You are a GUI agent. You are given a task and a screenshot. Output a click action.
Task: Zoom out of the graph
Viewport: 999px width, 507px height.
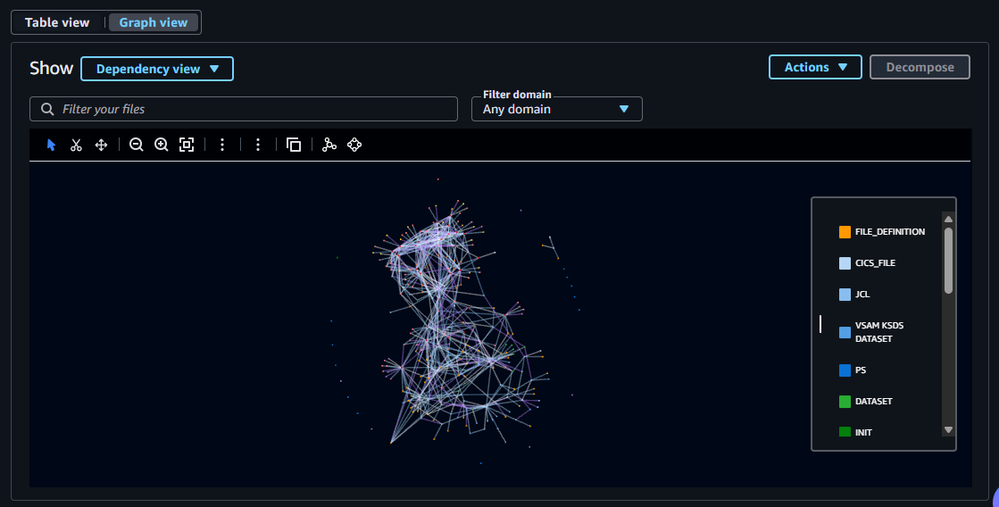point(137,145)
